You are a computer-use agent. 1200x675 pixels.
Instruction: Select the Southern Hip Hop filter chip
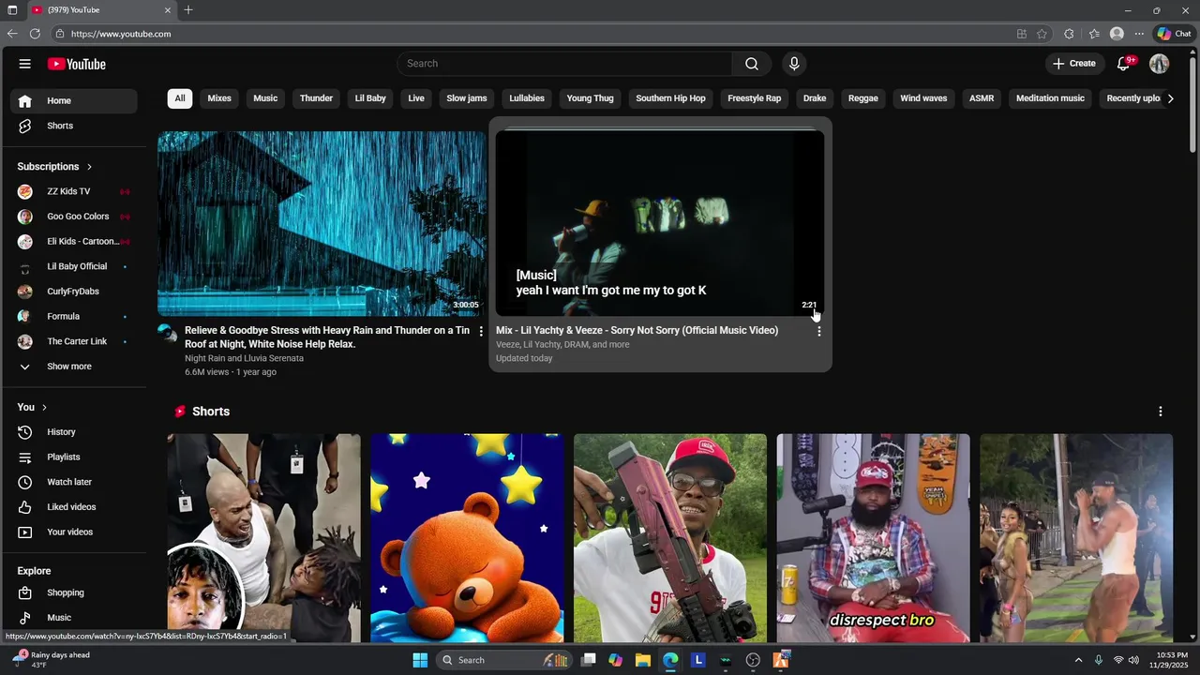click(670, 98)
